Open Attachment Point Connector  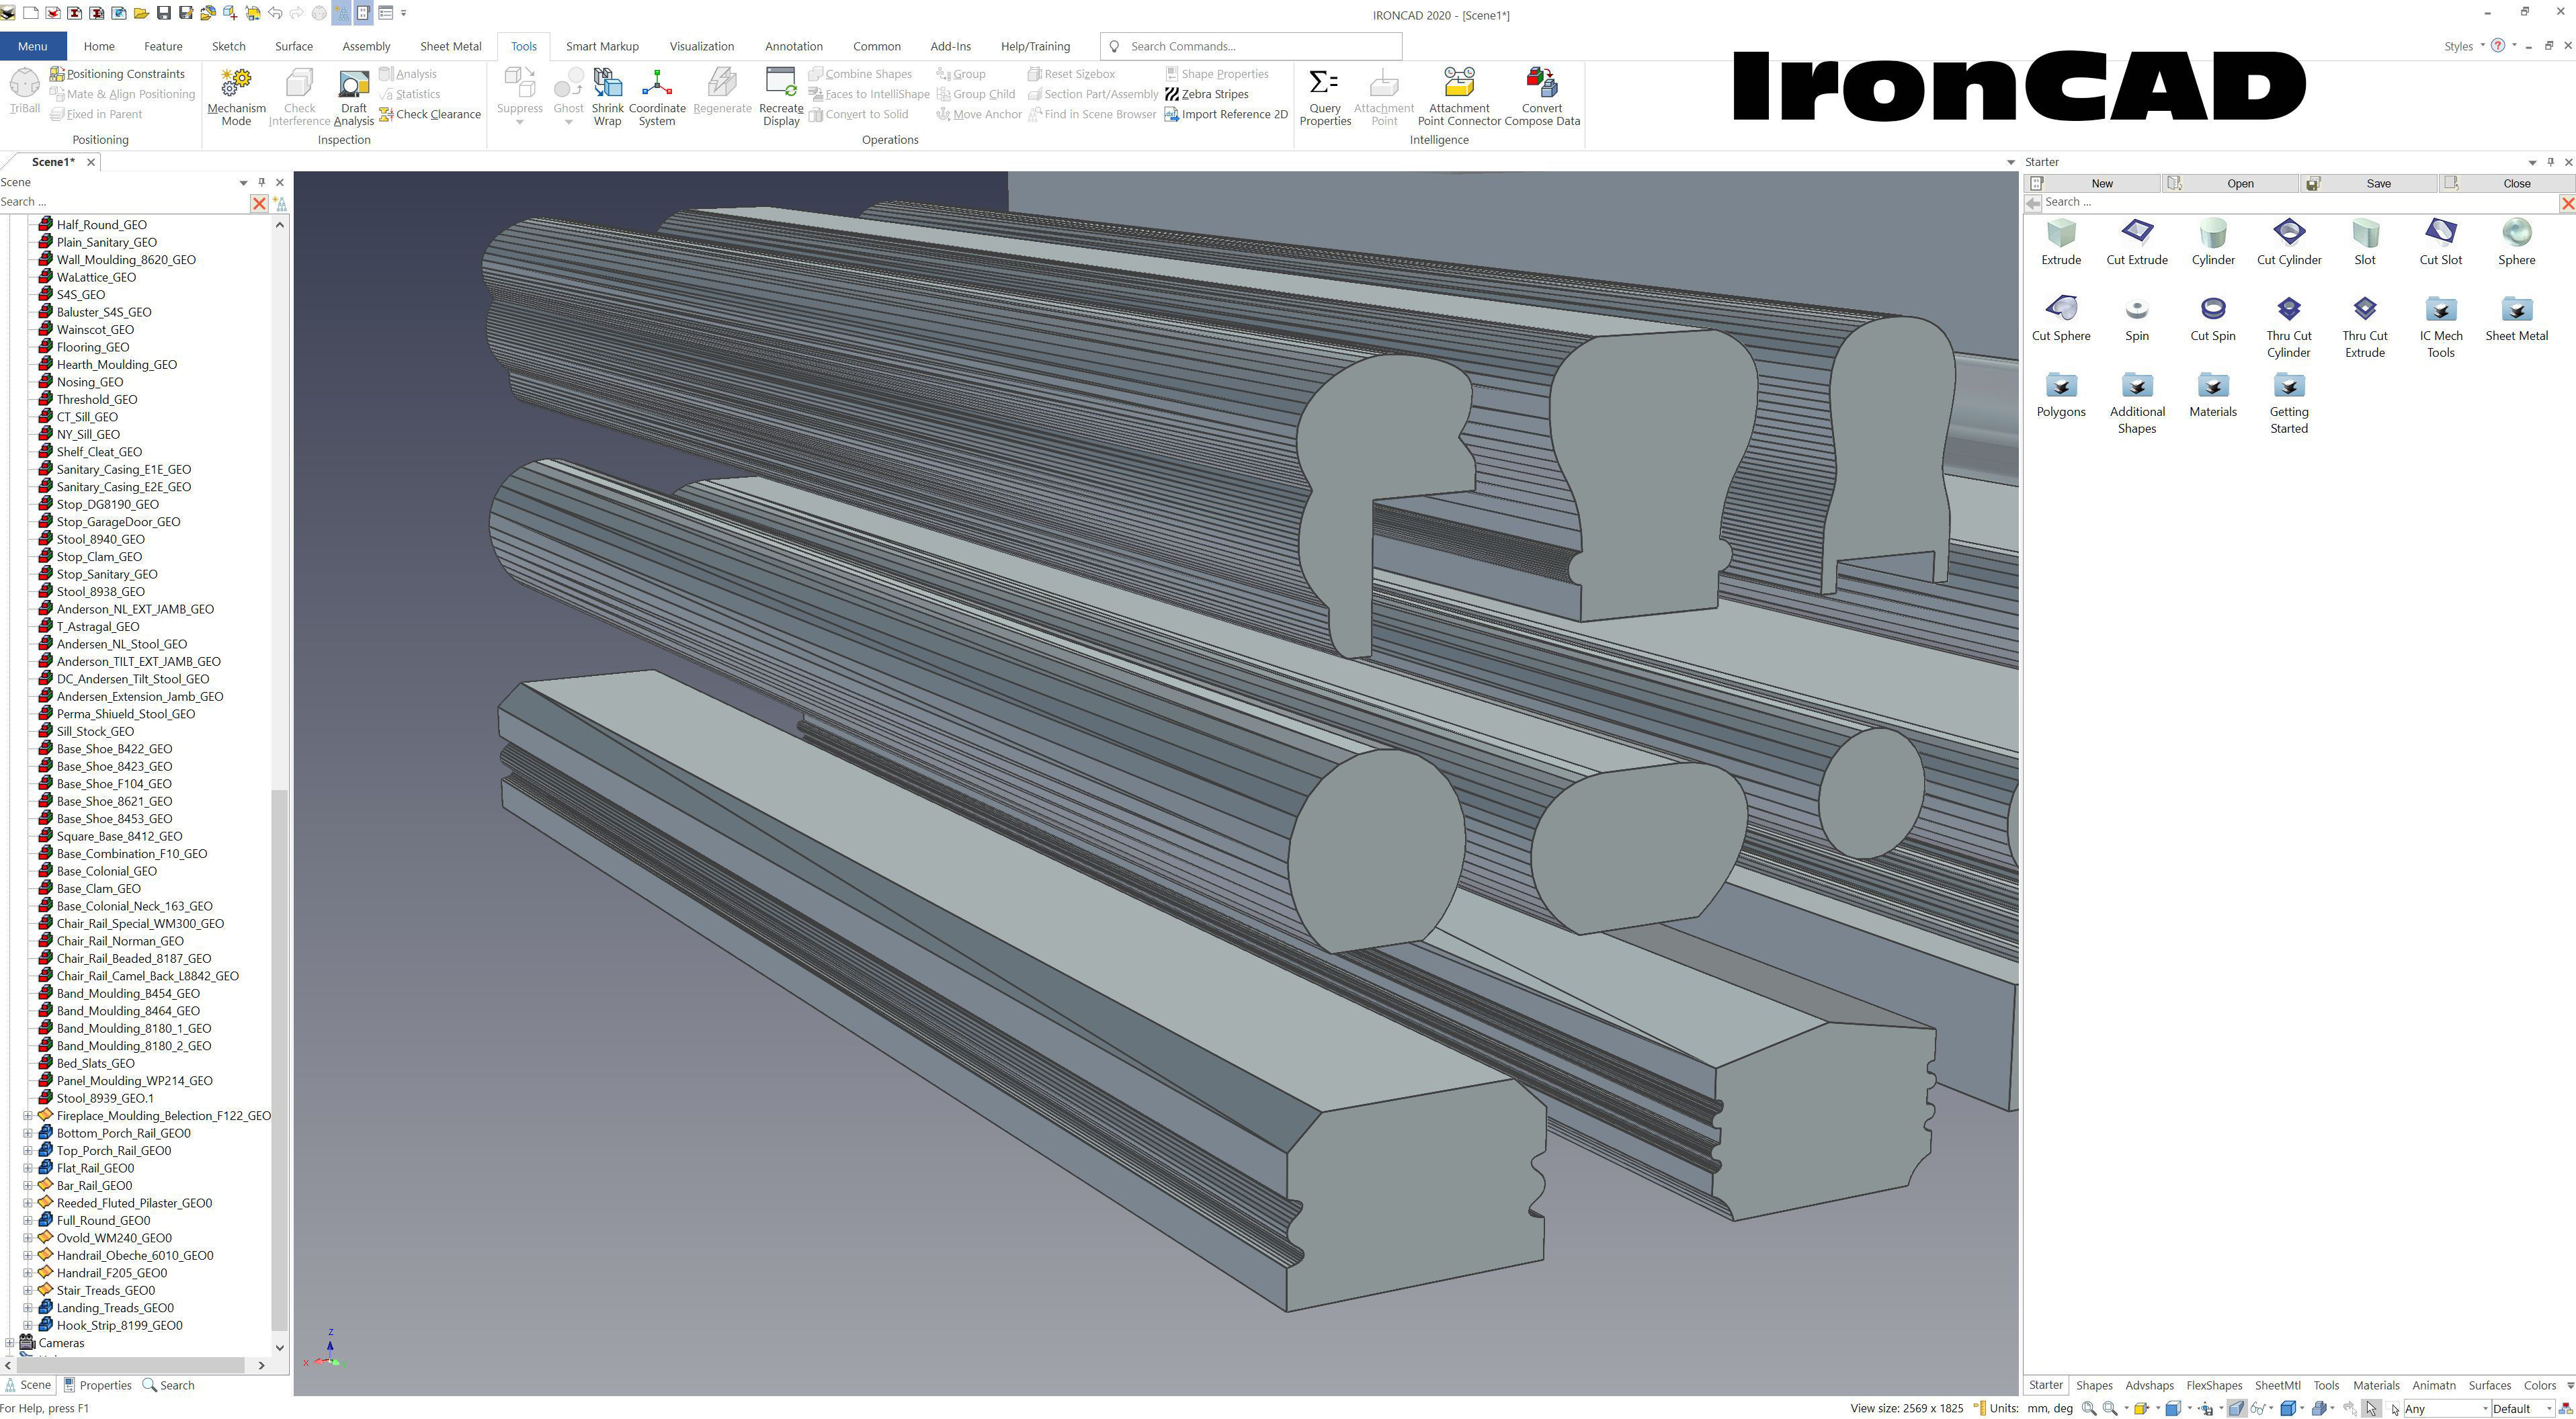1459,96
